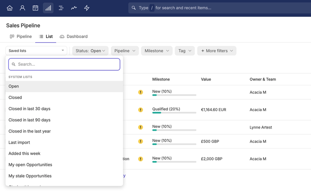Select the Closed system list

pyautogui.click(x=64, y=97)
